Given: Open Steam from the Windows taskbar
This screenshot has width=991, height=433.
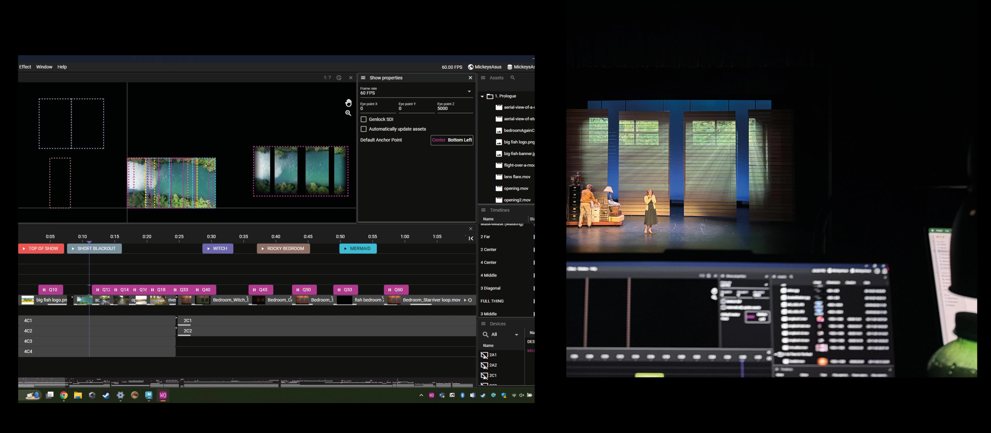Looking at the screenshot, I should (106, 395).
